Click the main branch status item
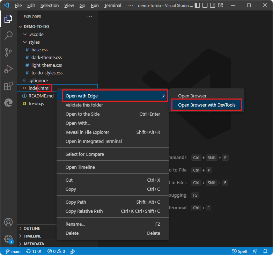Viewport: 273px width, 255px height. pos(13,252)
